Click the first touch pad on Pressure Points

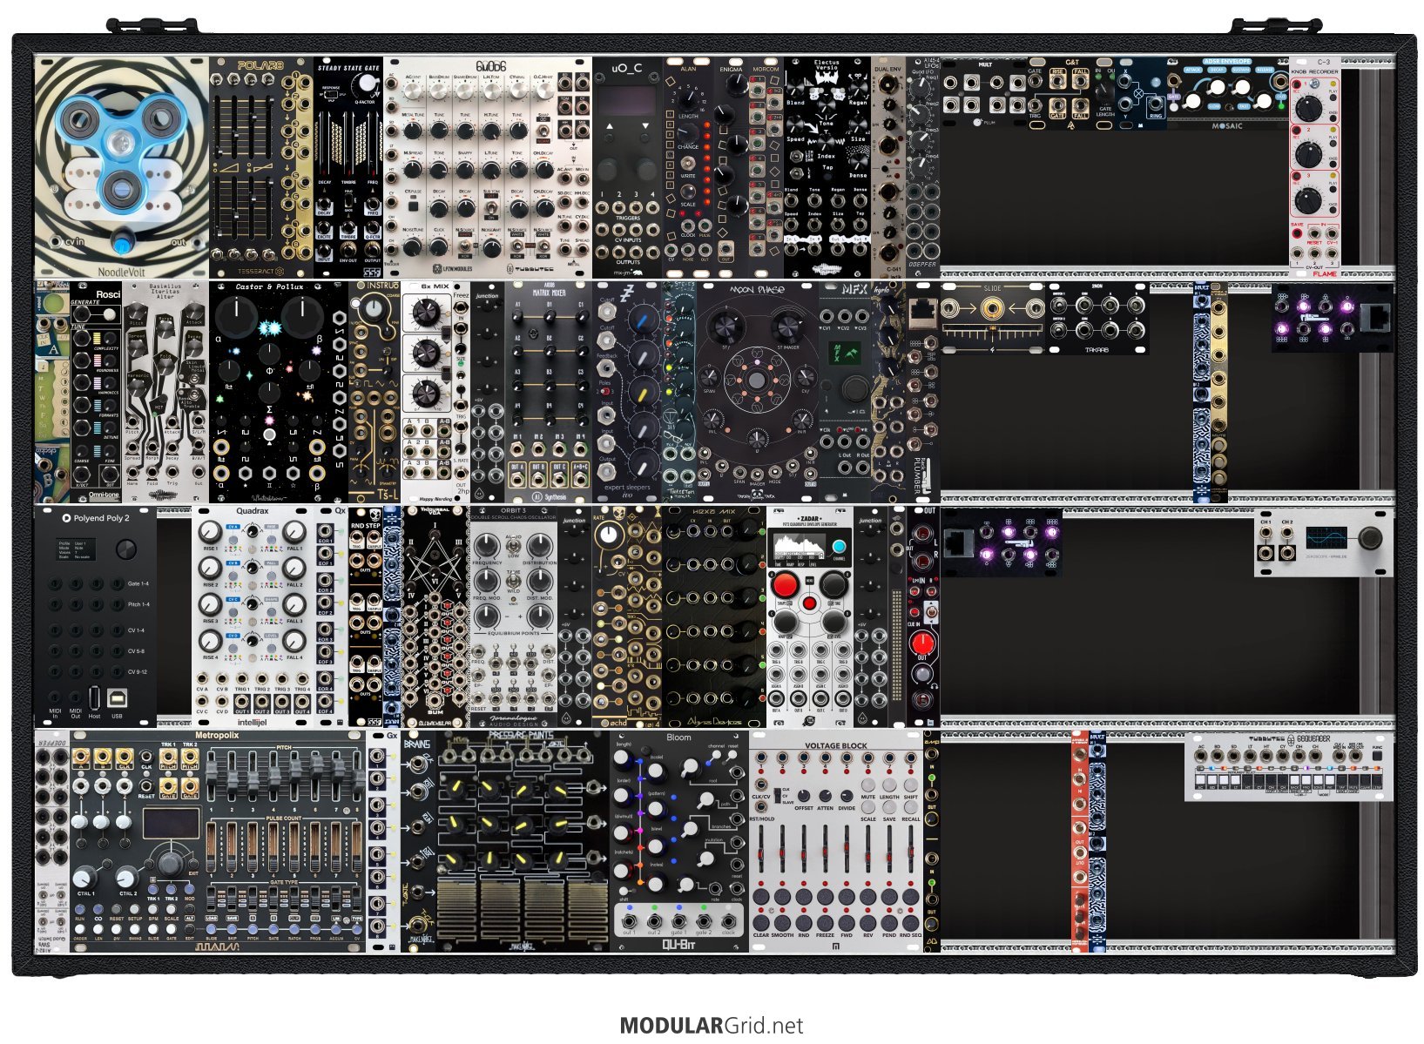(458, 912)
